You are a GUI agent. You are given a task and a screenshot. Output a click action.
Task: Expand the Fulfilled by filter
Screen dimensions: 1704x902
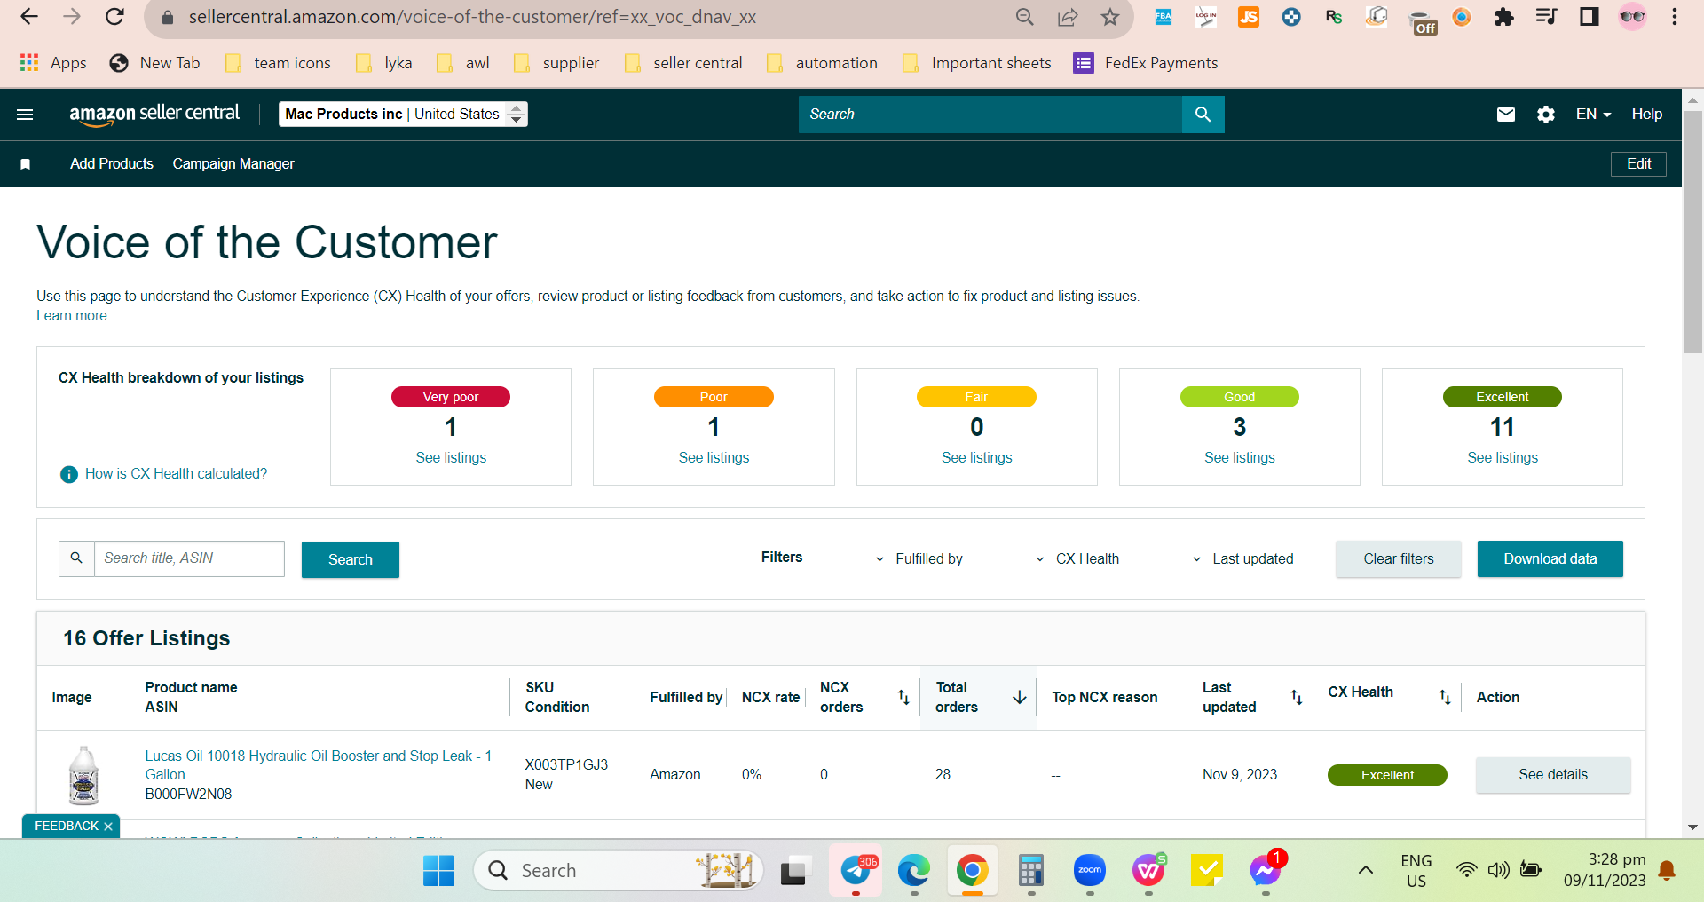[x=919, y=559]
